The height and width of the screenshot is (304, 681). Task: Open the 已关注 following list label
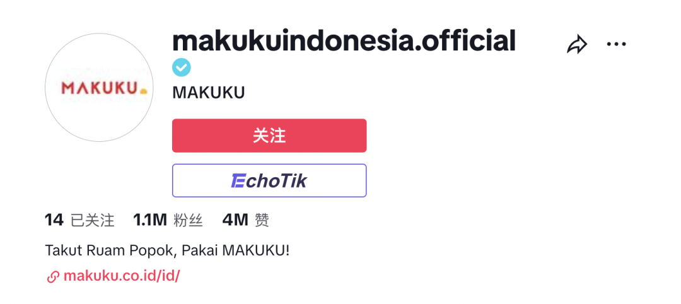(93, 221)
